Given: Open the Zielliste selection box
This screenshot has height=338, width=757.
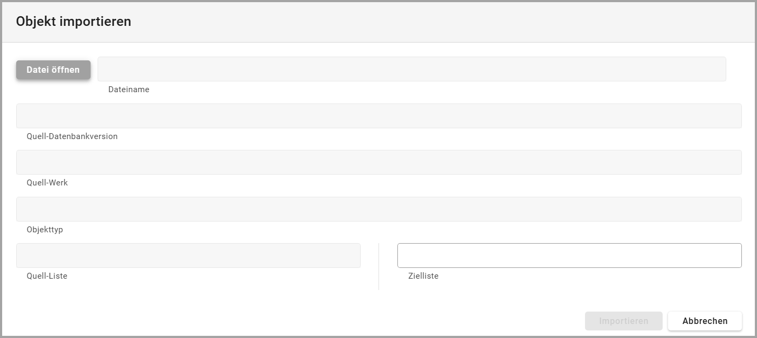Looking at the screenshot, I should coord(569,256).
